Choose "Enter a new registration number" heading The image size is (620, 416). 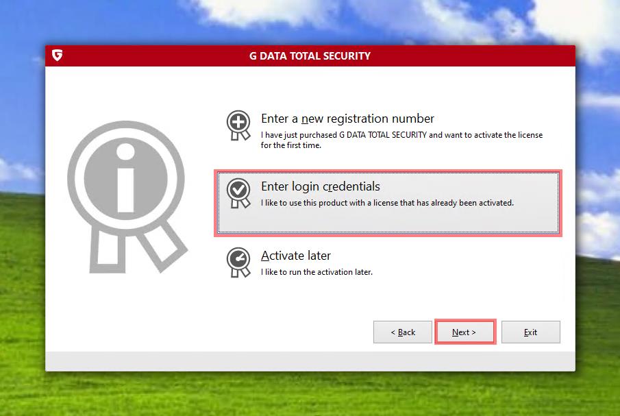coord(347,119)
